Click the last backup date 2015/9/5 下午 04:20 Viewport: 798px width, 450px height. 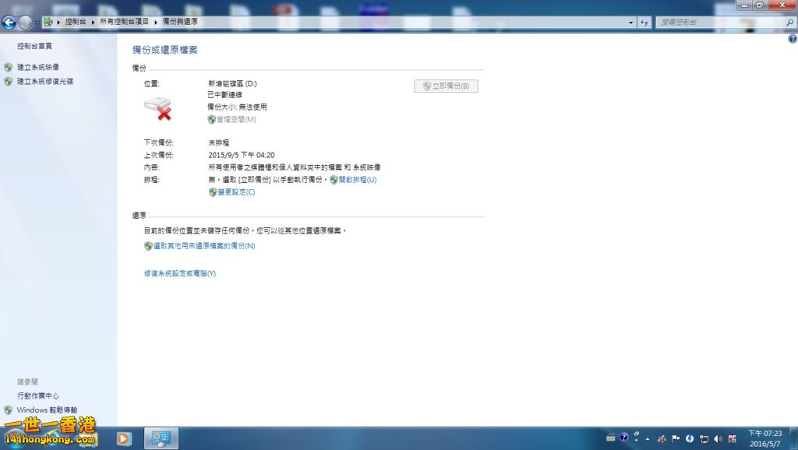pos(242,155)
